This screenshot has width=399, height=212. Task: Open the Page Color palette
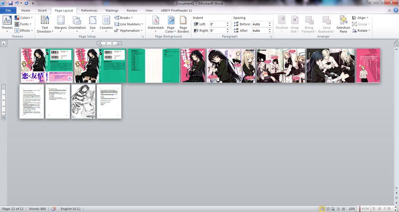click(171, 24)
